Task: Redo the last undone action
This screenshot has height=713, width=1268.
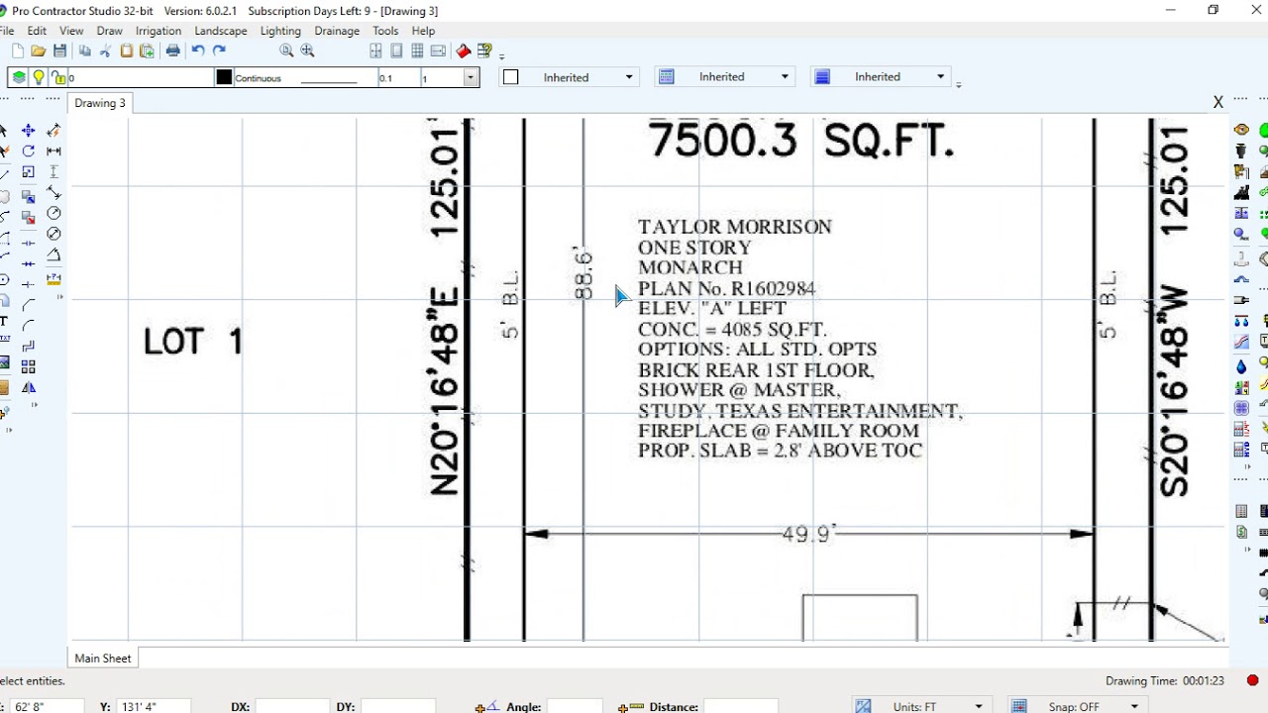Action: point(219,51)
